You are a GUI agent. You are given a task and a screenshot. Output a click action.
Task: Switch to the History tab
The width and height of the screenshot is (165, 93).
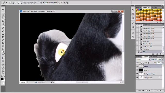pos(139,25)
